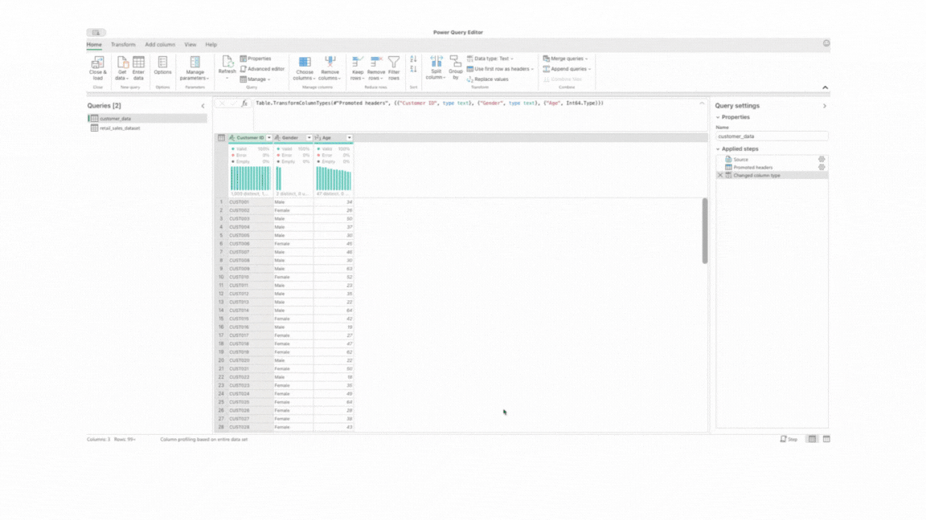This screenshot has width=926, height=520.
Task: Open Manage parameters
Action: click(x=195, y=68)
